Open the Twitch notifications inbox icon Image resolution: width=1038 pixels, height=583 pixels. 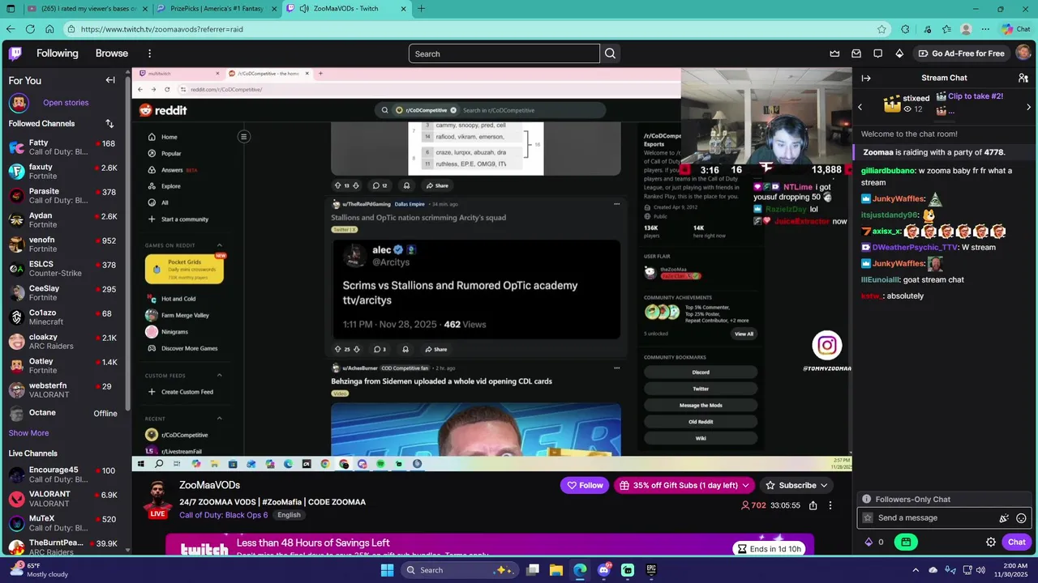856,53
